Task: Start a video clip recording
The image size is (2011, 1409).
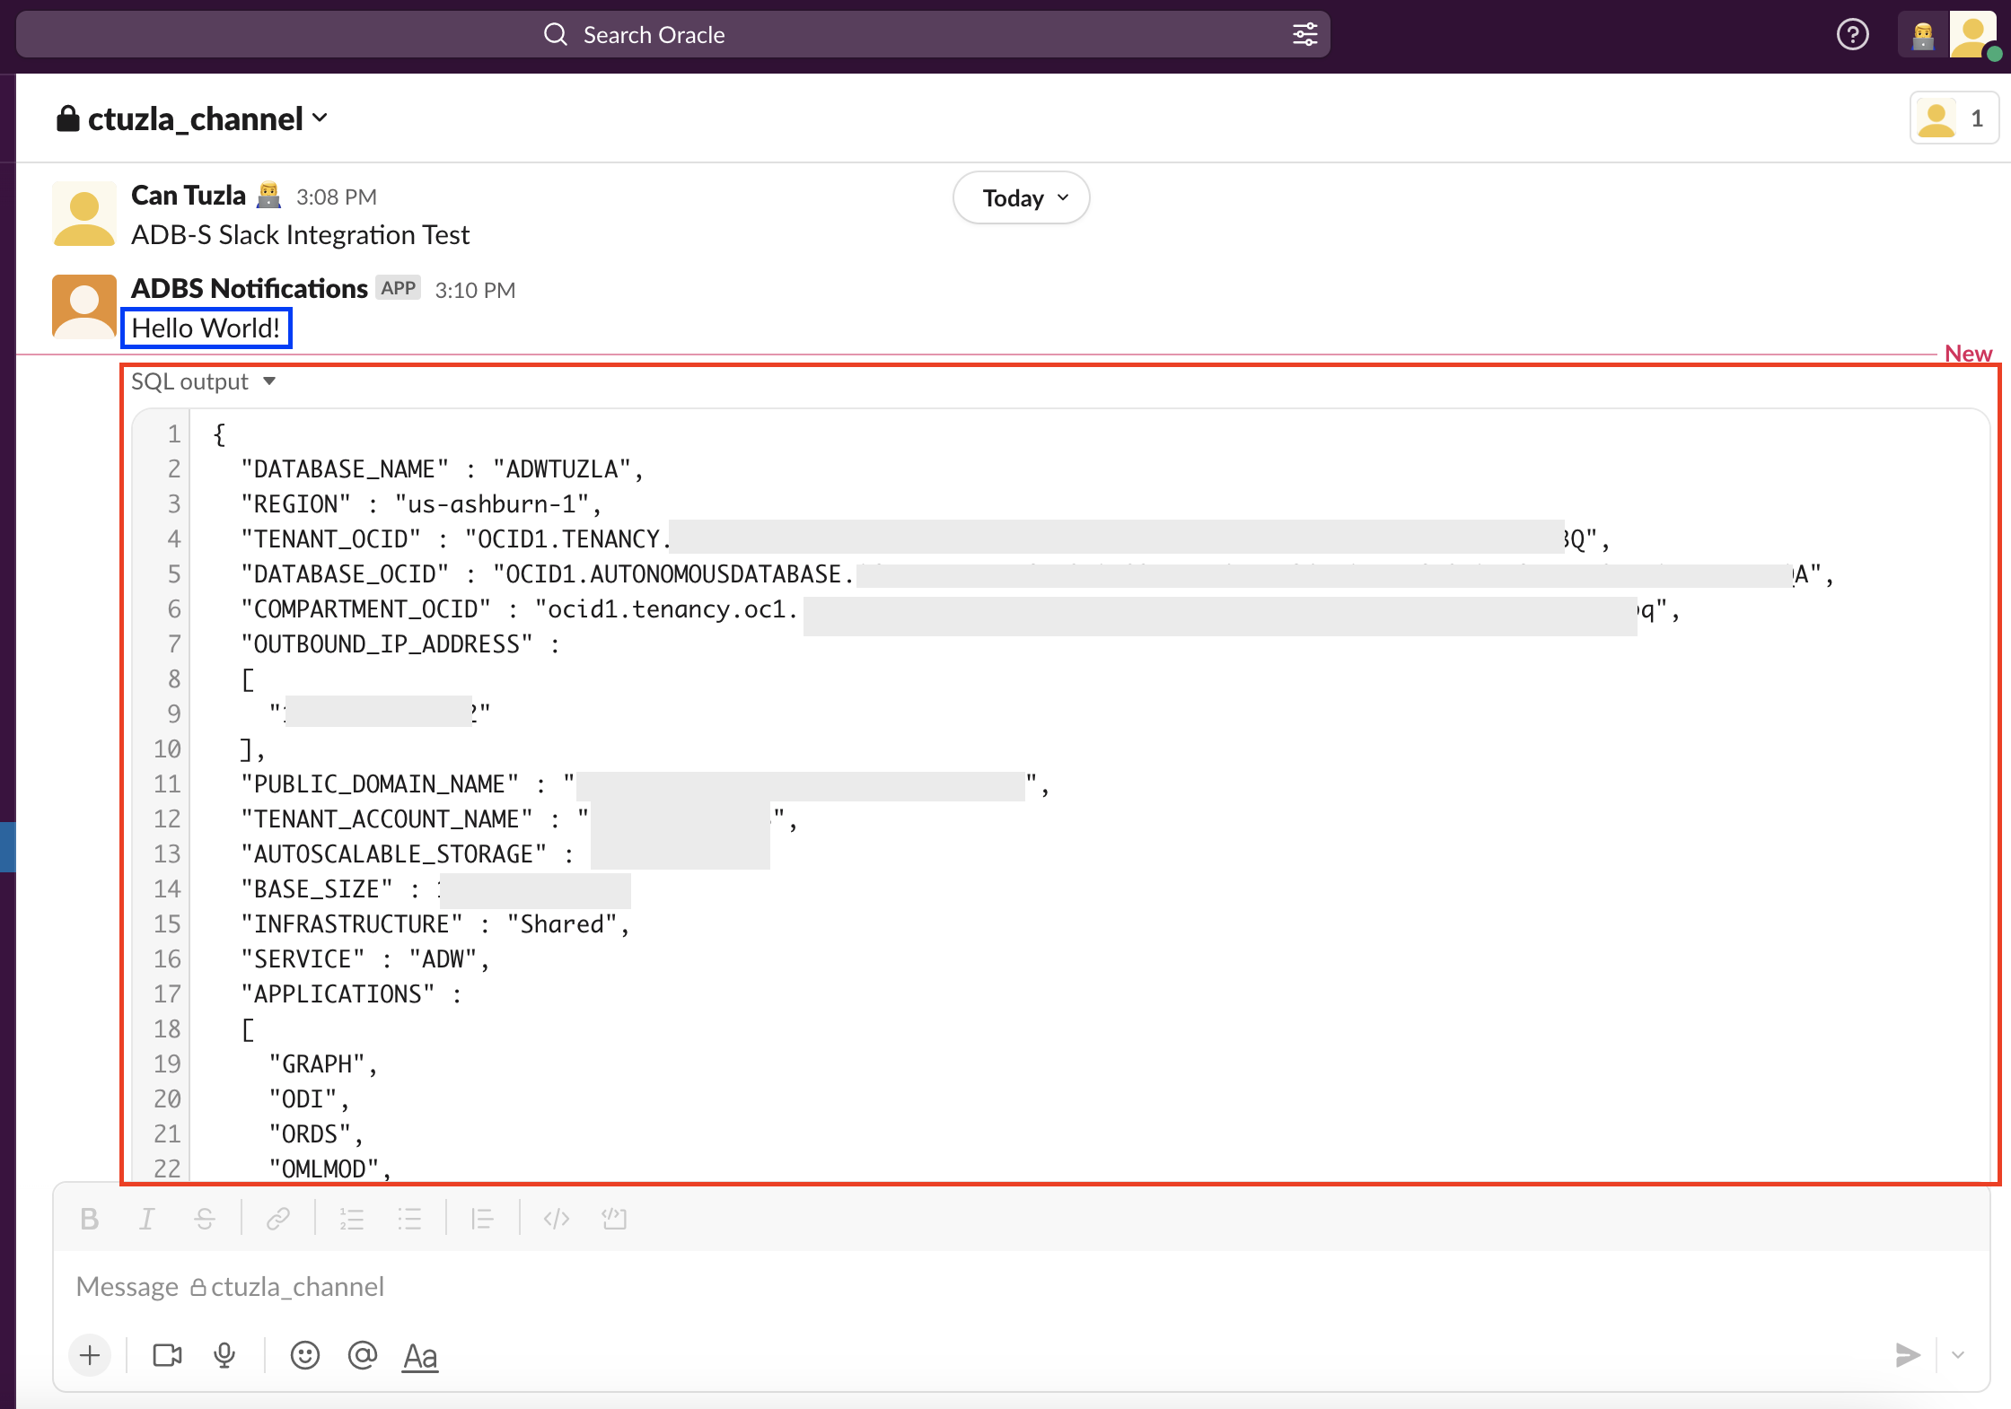Action: [x=166, y=1355]
